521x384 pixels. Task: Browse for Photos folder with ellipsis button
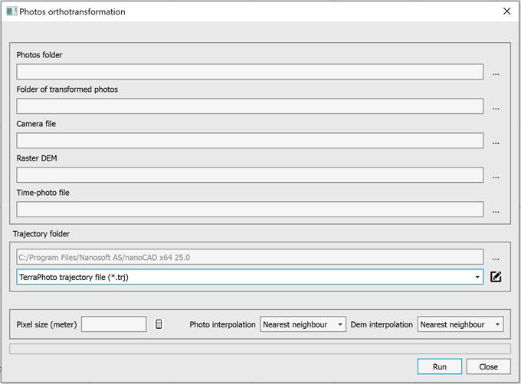pyautogui.click(x=496, y=73)
